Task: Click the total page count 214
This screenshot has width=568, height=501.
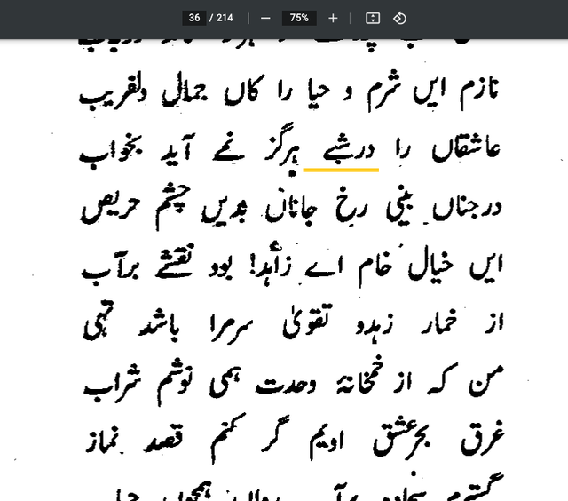Action: pyautogui.click(x=225, y=18)
